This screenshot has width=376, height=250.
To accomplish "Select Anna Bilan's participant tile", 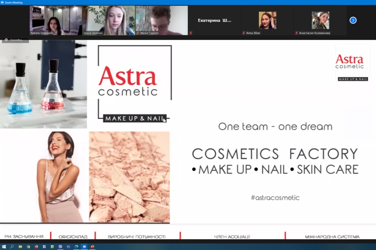I will (x=267, y=21).
